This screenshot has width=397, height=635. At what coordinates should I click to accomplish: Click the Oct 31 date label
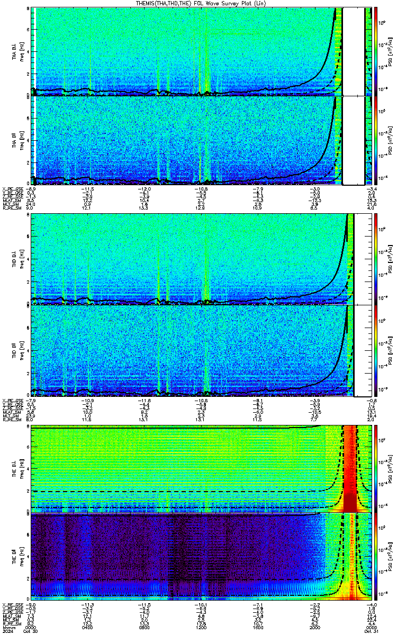(371, 630)
